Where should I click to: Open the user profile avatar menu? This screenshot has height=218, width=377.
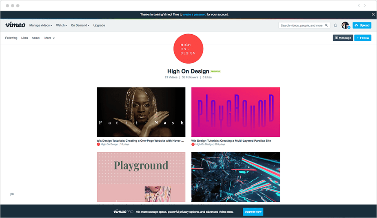[345, 25]
